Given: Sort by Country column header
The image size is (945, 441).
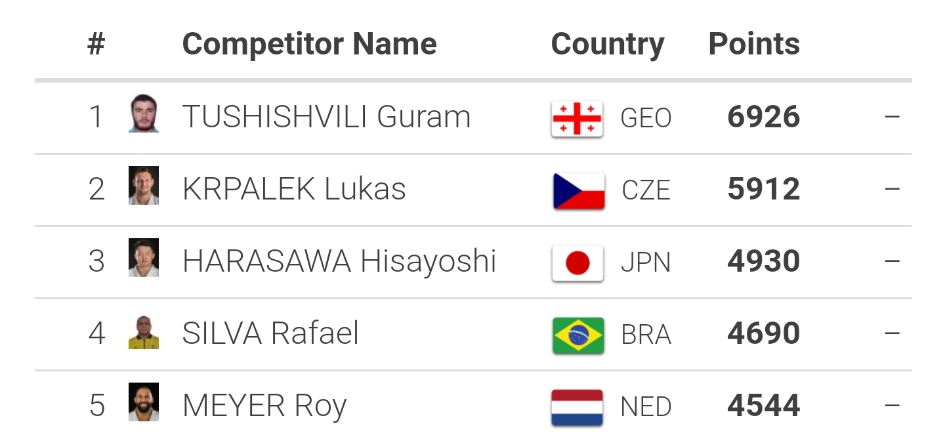Looking at the screenshot, I should 608,45.
